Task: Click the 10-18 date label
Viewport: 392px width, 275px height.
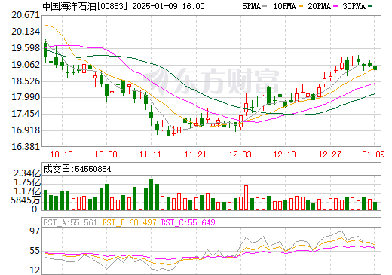Action: [62, 154]
